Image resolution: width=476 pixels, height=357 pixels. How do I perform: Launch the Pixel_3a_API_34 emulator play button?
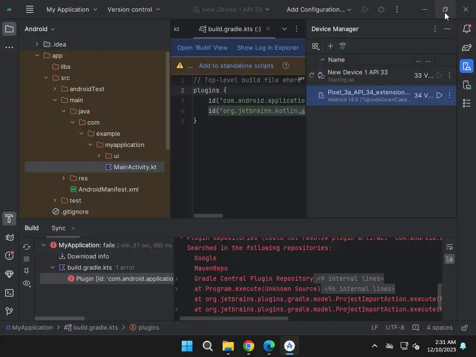(439, 95)
